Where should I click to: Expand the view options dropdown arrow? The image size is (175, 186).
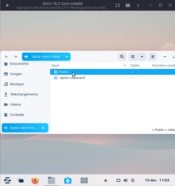pos(142,57)
